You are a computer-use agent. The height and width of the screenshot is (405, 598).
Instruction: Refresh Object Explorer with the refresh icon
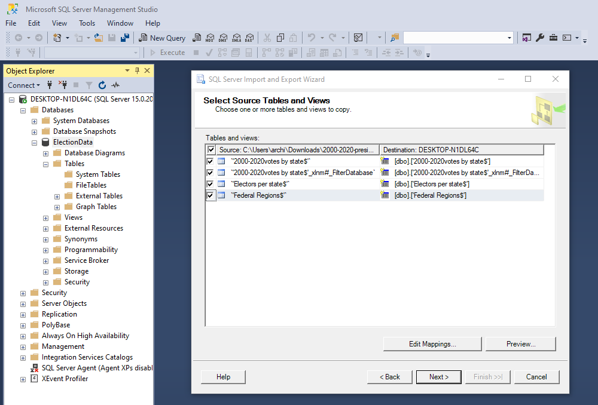tap(102, 85)
